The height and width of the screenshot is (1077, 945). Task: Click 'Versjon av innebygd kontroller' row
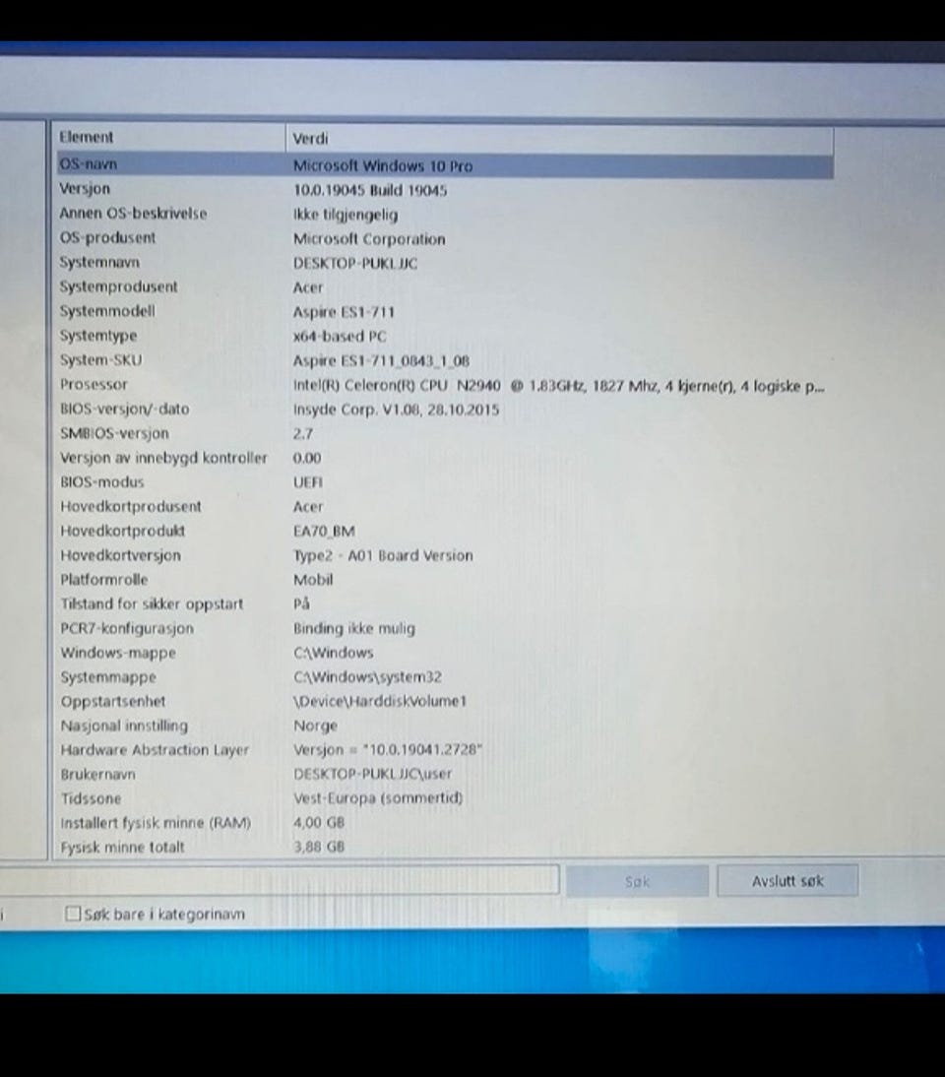pos(445,458)
